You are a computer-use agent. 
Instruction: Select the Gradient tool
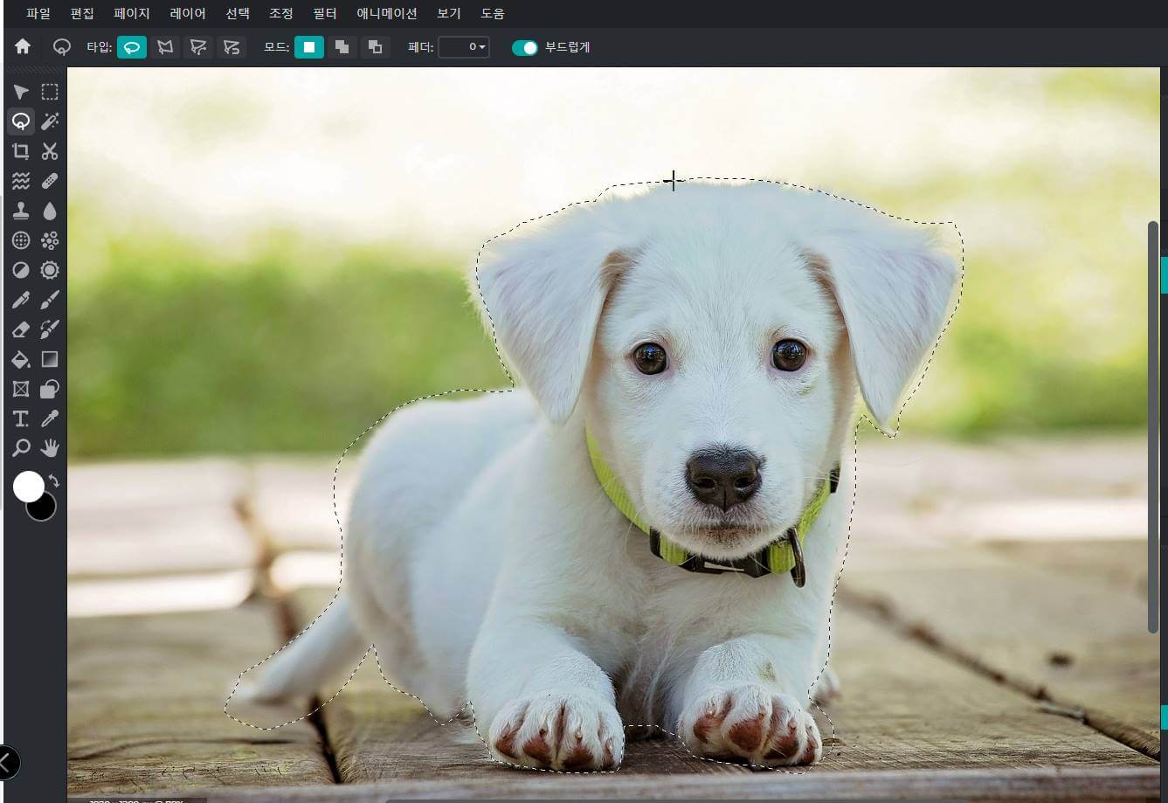[x=50, y=359]
